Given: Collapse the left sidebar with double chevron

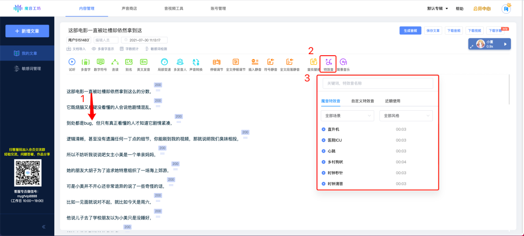Looking at the screenshot, I should pyautogui.click(x=44, y=227).
